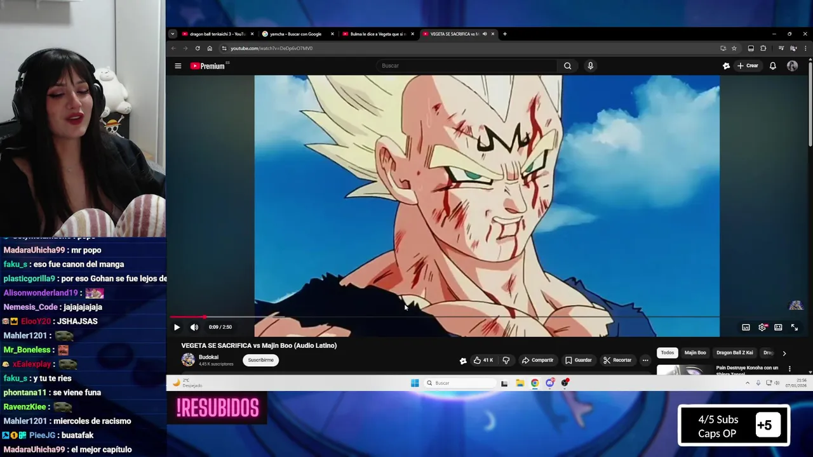
Task: Mute the video volume
Action: [194, 327]
